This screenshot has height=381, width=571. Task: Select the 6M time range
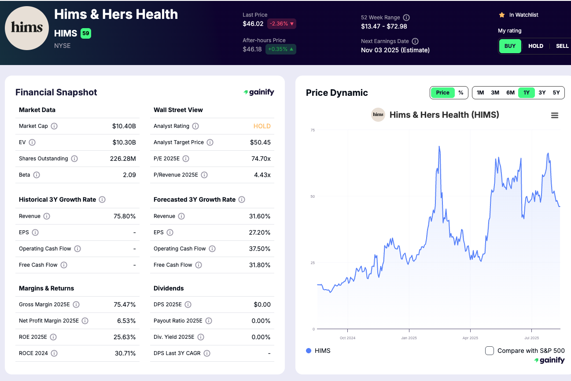(x=510, y=93)
